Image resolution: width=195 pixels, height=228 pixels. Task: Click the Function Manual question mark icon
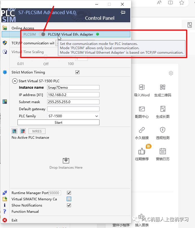coord(5,211)
